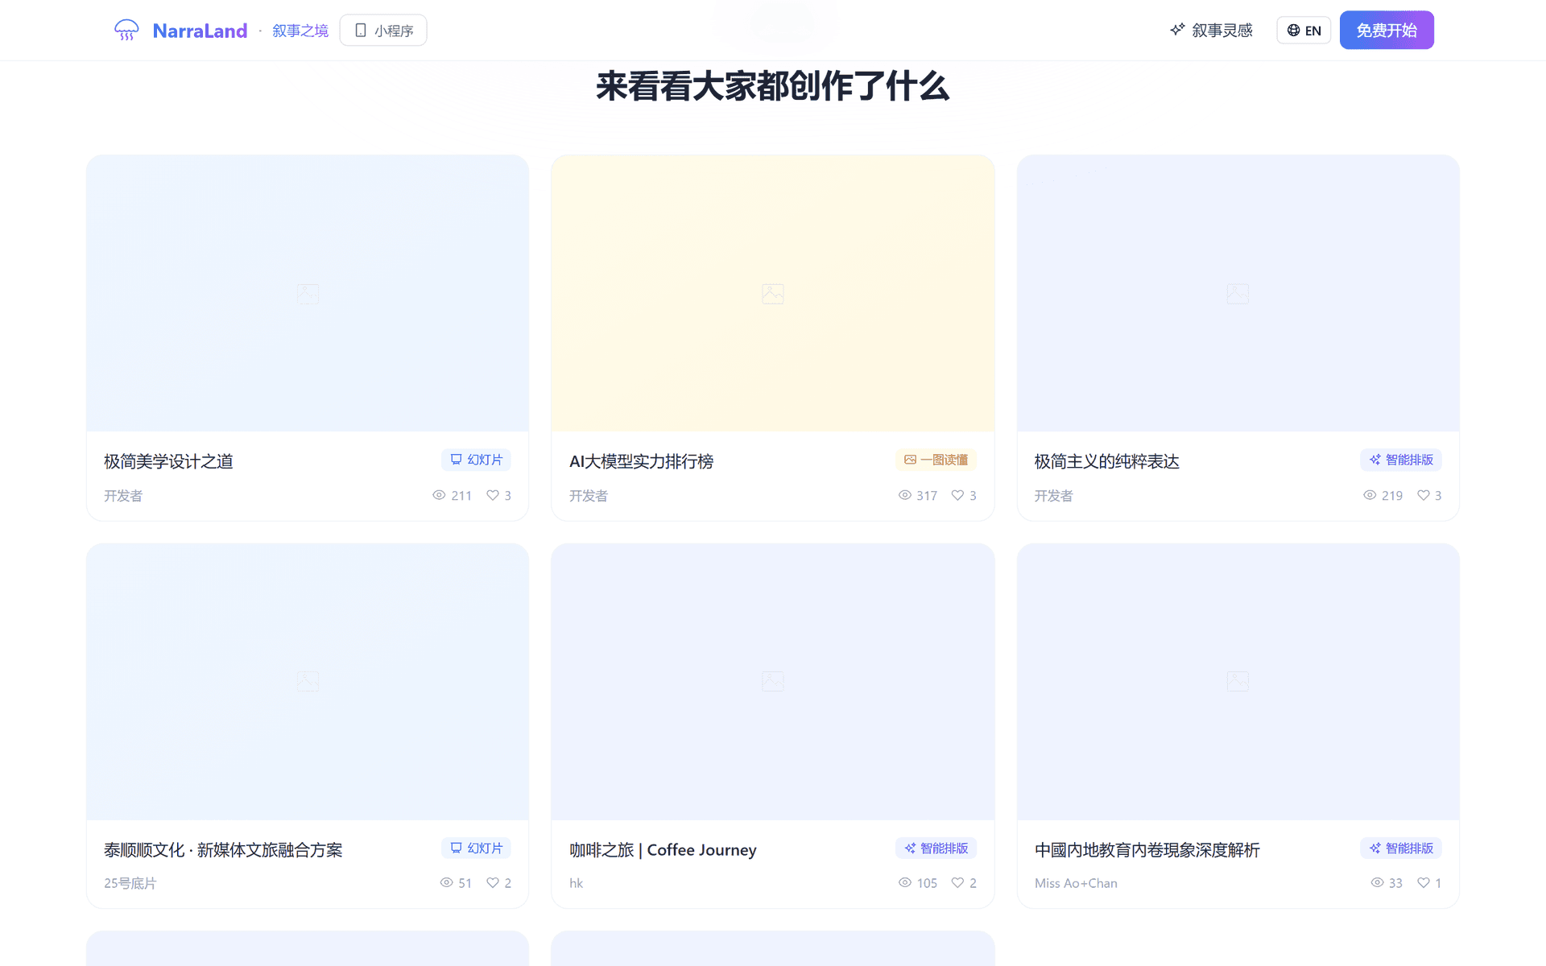Click the heading 来看看大家都创作了什么

point(773,86)
